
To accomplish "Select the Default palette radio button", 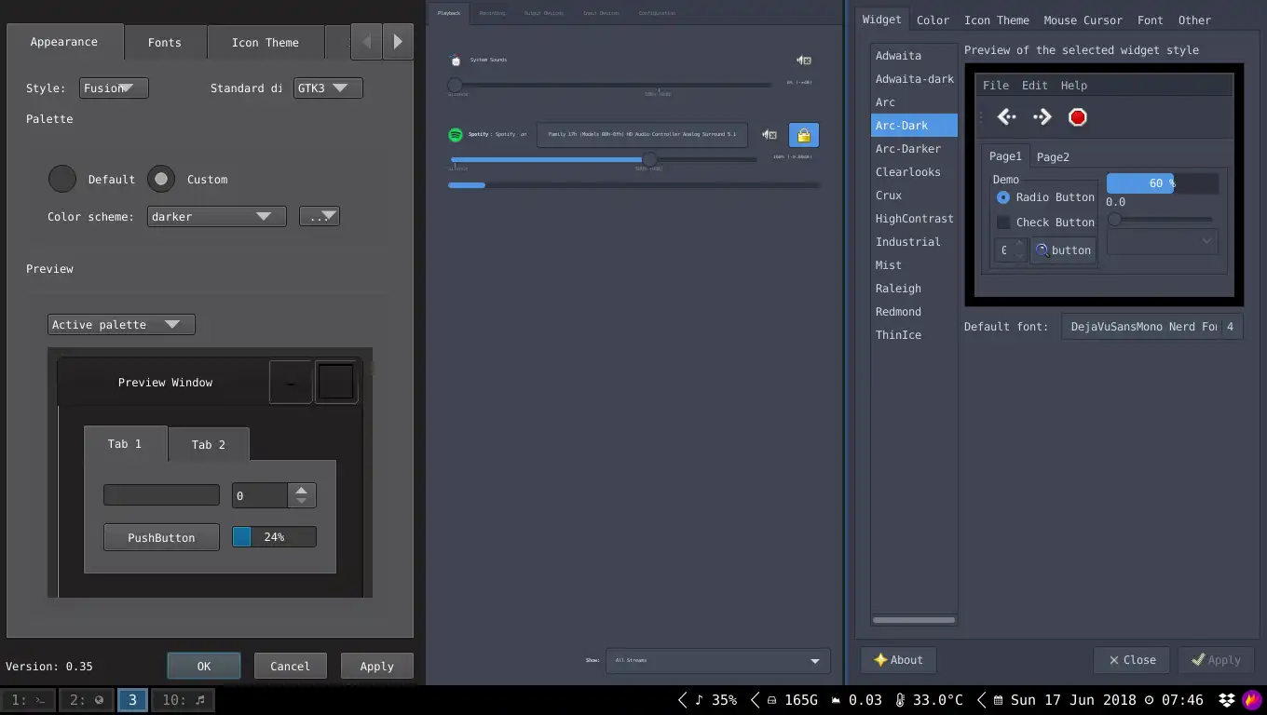I will (62, 179).
